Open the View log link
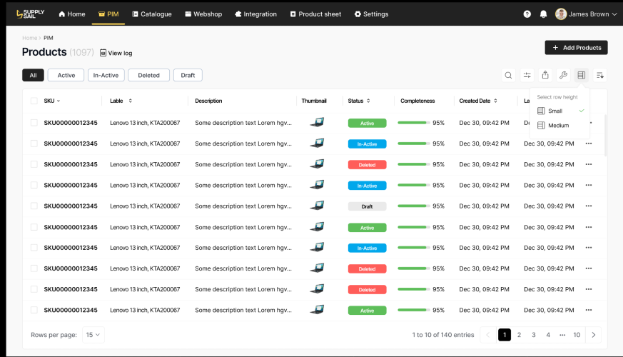The image size is (623, 357). pyautogui.click(x=116, y=53)
